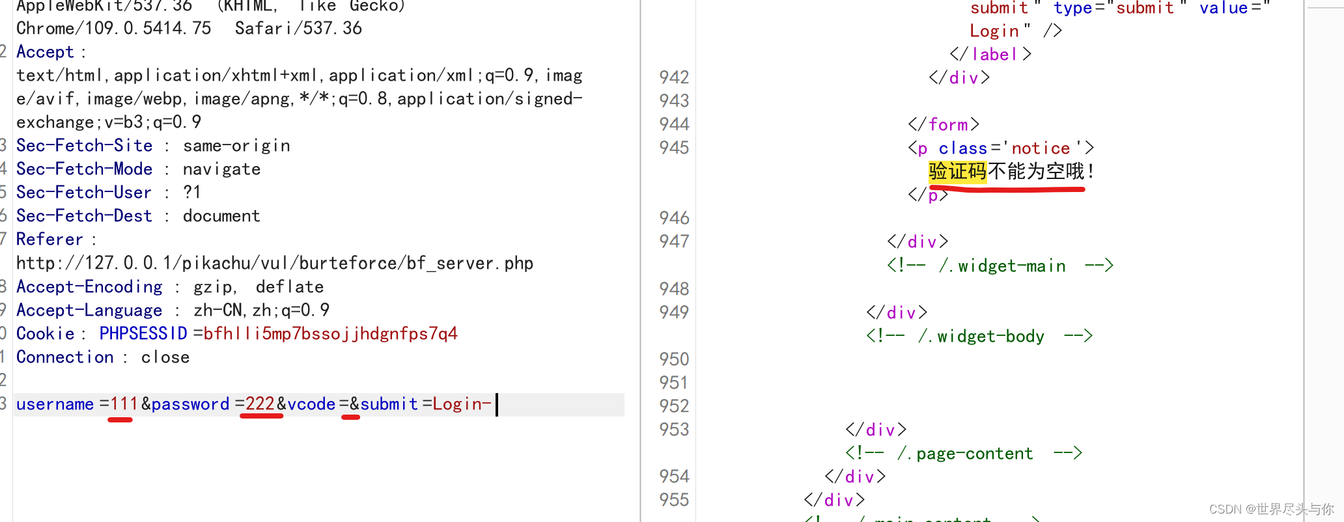
Task: Click the closing label tag in response
Action: point(990,54)
